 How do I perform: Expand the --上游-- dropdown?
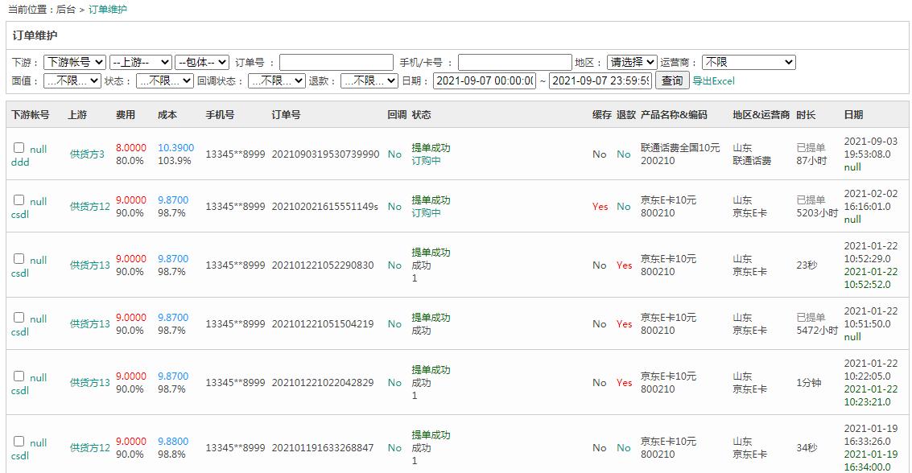(141, 62)
